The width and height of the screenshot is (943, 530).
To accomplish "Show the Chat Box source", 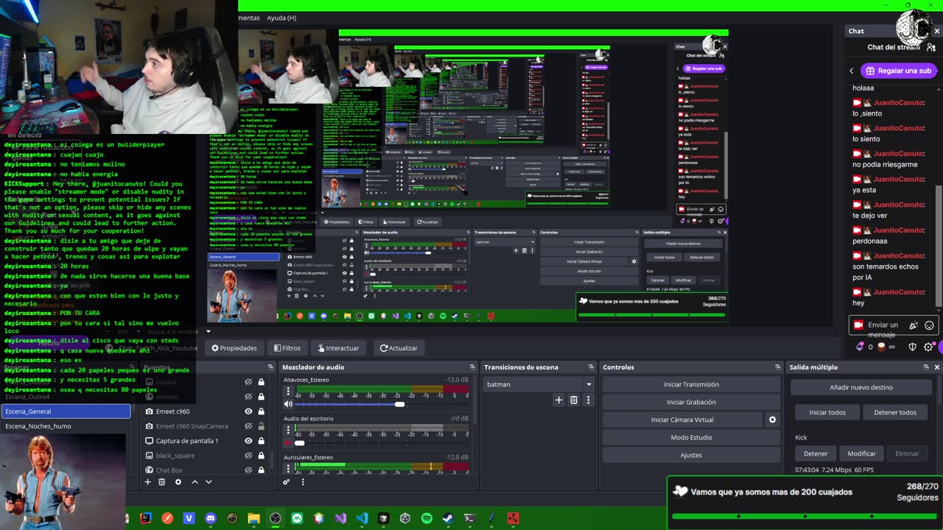I will [248, 470].
